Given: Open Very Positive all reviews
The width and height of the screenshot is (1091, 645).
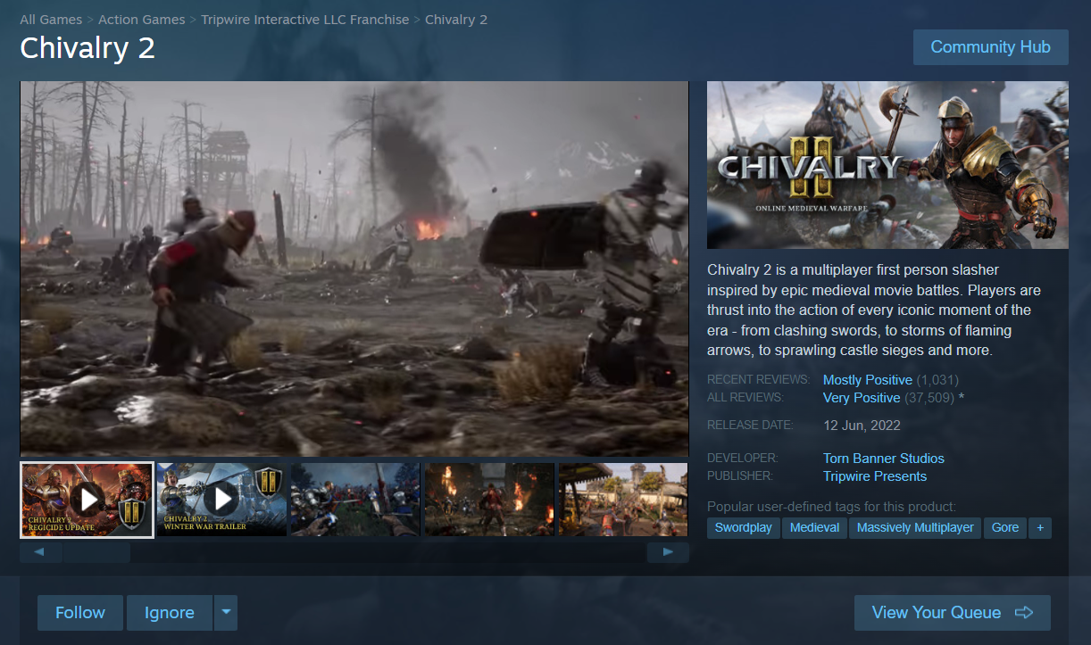Looking at the screenshot, I should pos(862,398).
